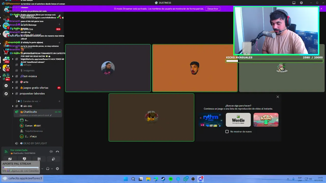Screen dimensions: 326x183
Task: Open WhatsApp from the taskbar
Action: click(x=186, y=179)
